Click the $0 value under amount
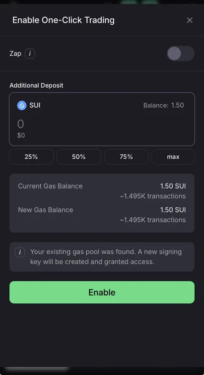The height and width of the screenshot is (375, 204). click(x=21, y=135)
